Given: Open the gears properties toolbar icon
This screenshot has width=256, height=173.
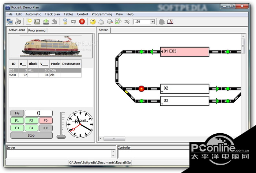Looking at the screenshot, I should point(18,21).
